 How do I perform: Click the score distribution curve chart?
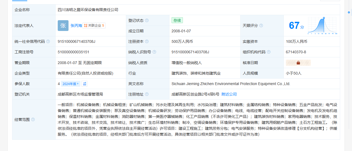pos(322,26)
